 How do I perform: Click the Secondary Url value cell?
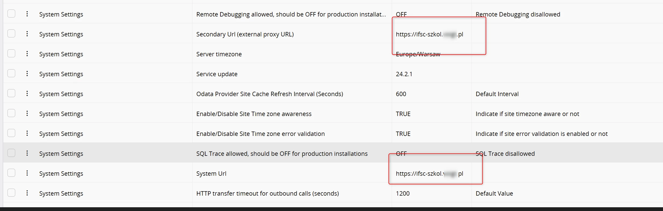(x=432, y=34)
